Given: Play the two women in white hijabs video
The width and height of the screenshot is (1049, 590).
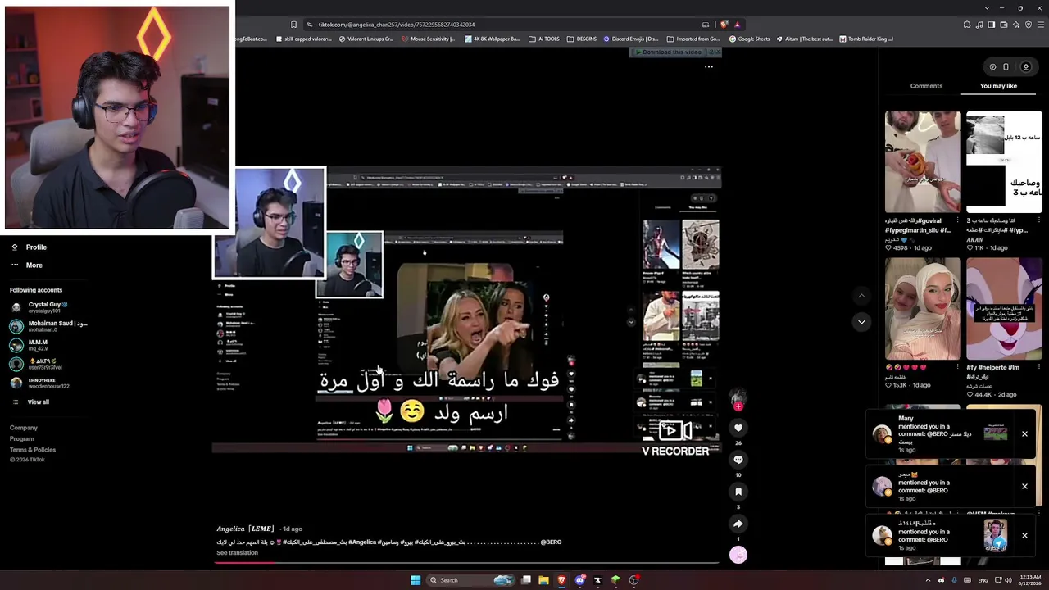Looking at the screenshot, I should click(x=923, y=309).
